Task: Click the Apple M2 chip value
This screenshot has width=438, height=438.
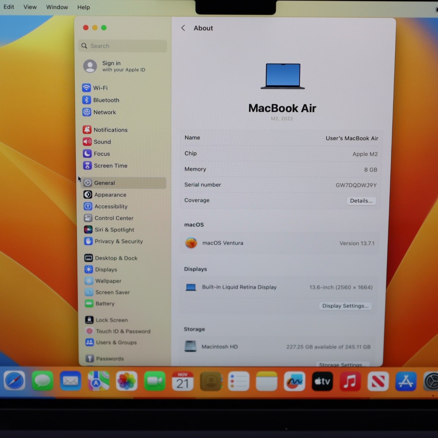Action: click(365, 154)
